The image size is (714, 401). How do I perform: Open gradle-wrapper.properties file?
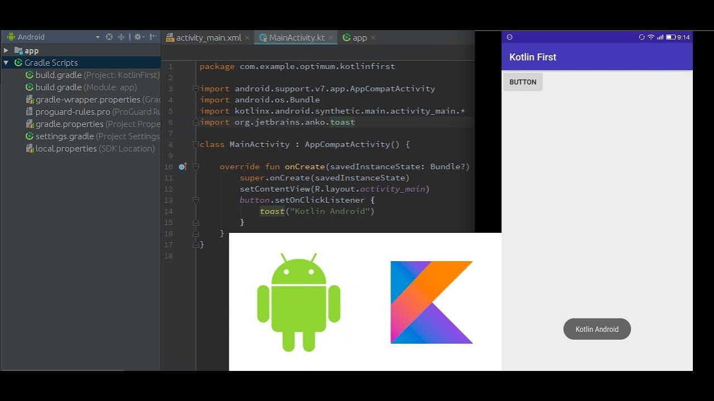pos(93,100)
